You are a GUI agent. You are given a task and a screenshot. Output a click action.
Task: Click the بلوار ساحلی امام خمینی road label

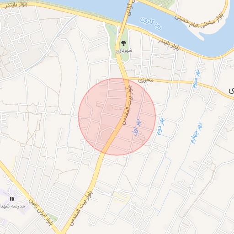pyautogui.click(x=199, y=22)
